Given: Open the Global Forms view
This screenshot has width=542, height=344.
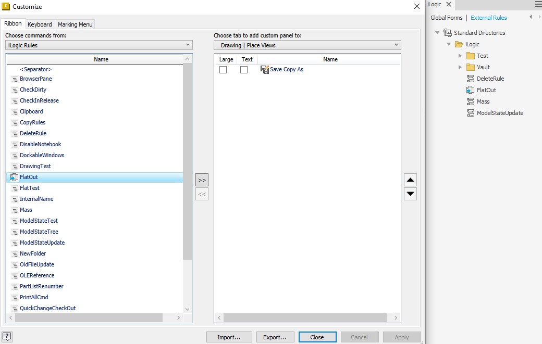Looking at the screenshot, I should click(446, 17).
